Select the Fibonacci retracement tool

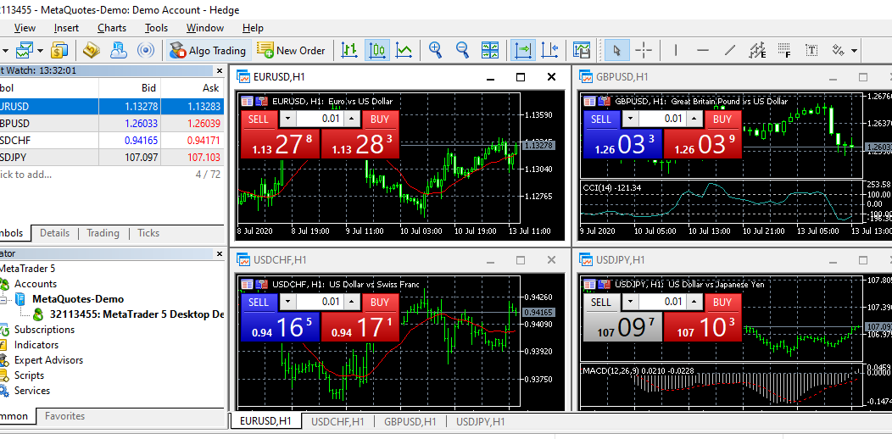pos(785,51)
